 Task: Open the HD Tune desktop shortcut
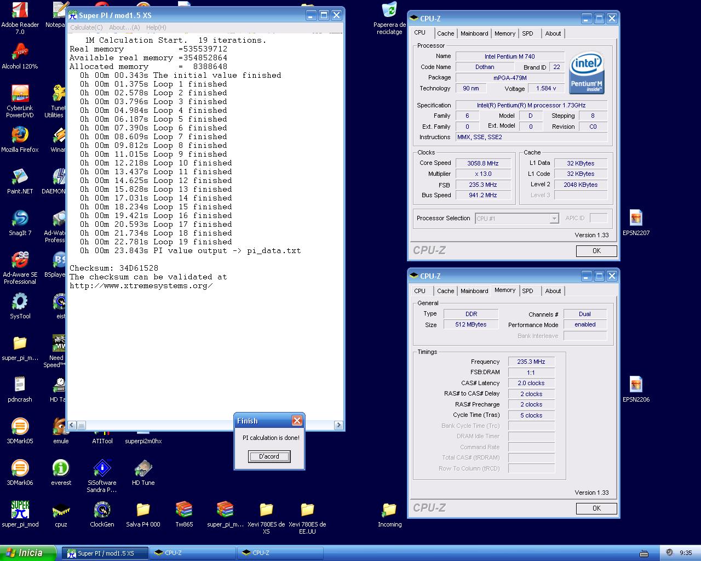click(143, 468)
